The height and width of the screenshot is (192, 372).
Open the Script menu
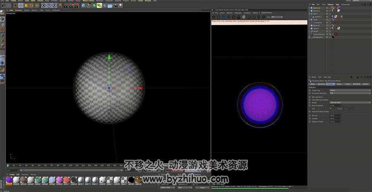(x=140, y=1)
